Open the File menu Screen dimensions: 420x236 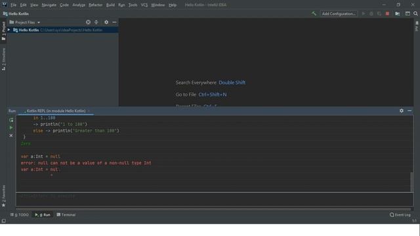pyautogui.click(x=13, y=5)
